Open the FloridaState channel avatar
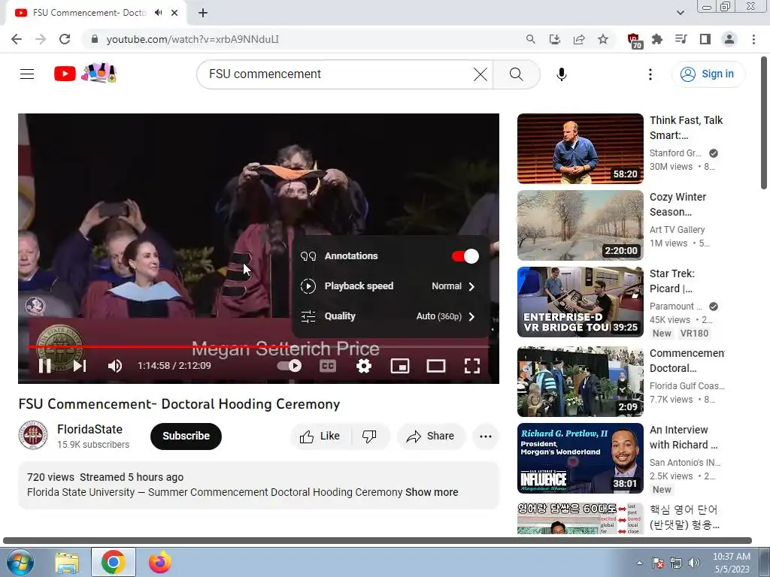This screenshot has width=770, height=577. (x=33, y=435)
